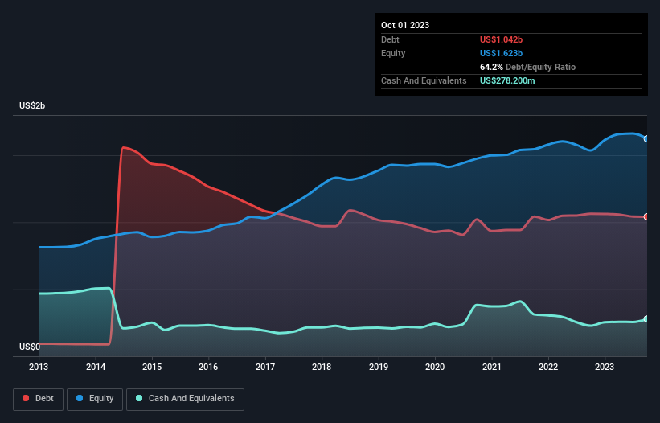Viewport: 660px width, 423px height.
Task: Click the US$0 y-axis label
Action: [x=30, y=347]
